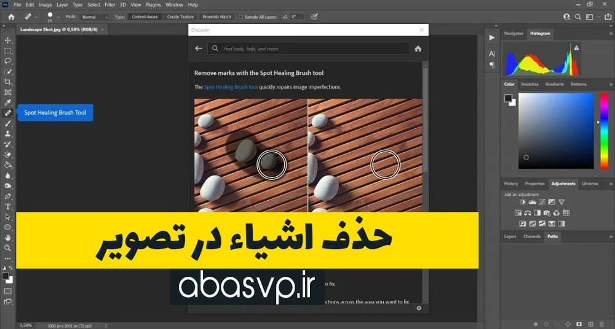Screen dimensions: 615x329
Task: Click the hue slider strip
Action: (604, 131)
